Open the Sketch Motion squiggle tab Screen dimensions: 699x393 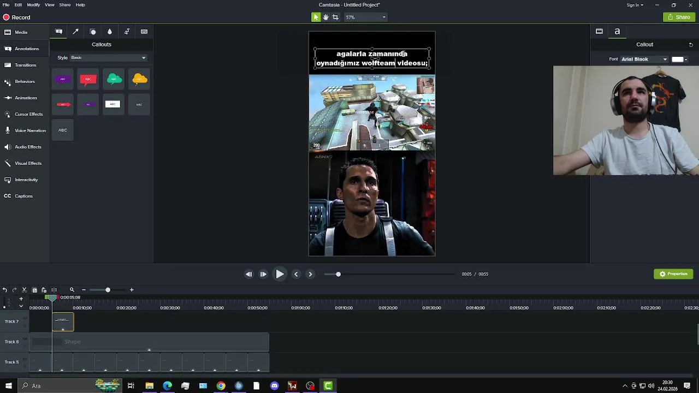point(127,32)
